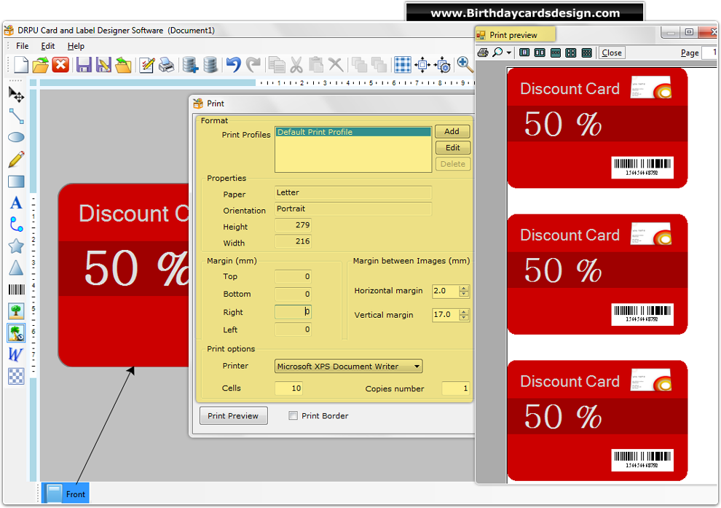Screen dimensions: 721x508
Task: Click the center alignment icon in toolbar
Action: click(x=422, y=65)
